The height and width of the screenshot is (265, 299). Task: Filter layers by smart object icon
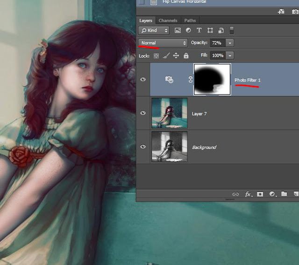click(x=221, y=30)
